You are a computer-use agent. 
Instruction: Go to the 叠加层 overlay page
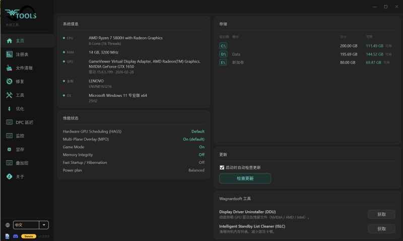pos(27,163)
